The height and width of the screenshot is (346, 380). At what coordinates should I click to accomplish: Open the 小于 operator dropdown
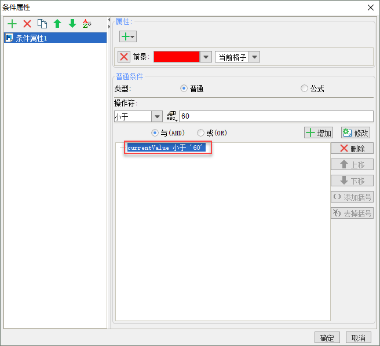coord(157,117)
